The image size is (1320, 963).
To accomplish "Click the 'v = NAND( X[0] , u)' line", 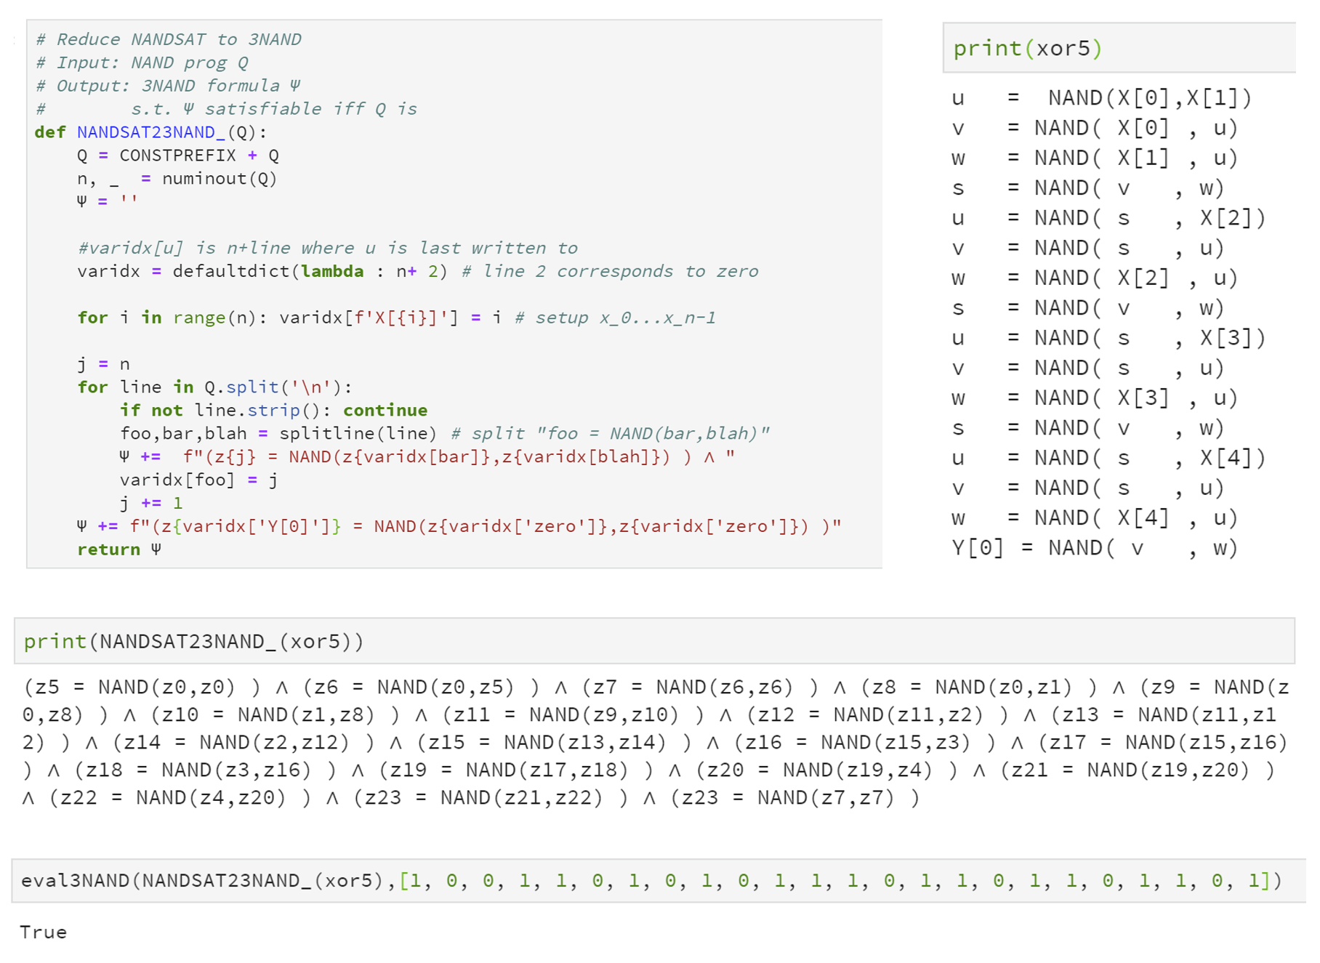I will [x=1095, y=128].
